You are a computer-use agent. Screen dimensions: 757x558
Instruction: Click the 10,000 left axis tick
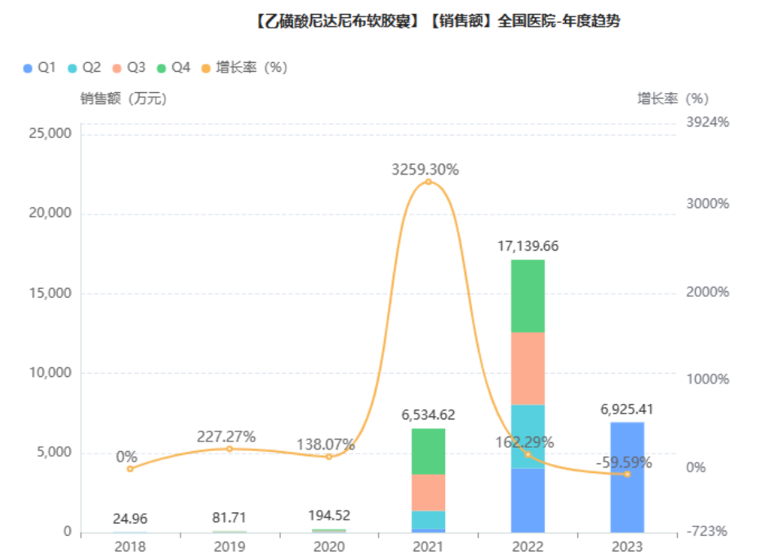50,372
